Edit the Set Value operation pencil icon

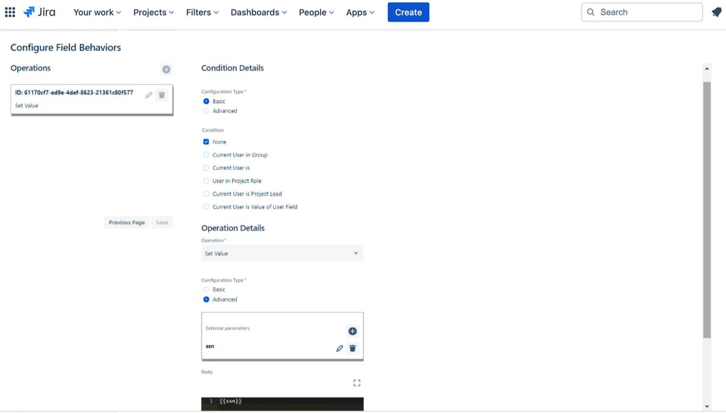click(149, 95)
